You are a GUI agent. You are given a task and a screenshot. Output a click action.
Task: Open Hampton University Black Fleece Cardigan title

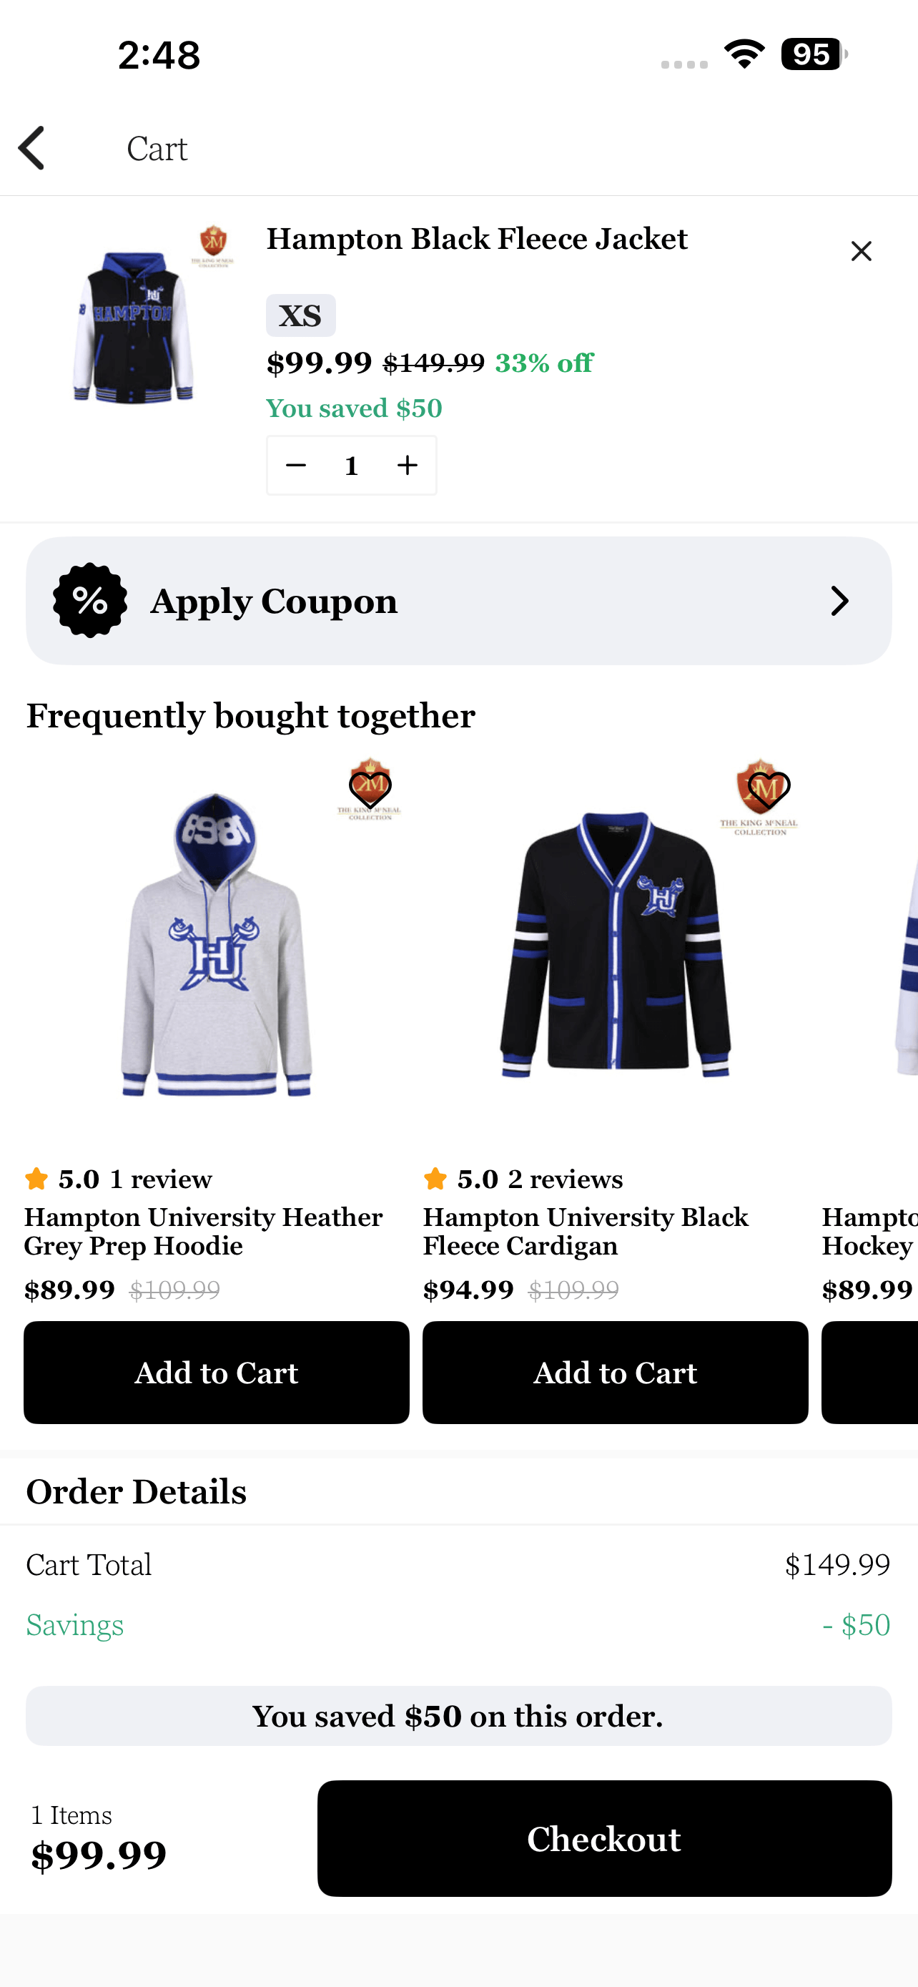pos(585,1231)
